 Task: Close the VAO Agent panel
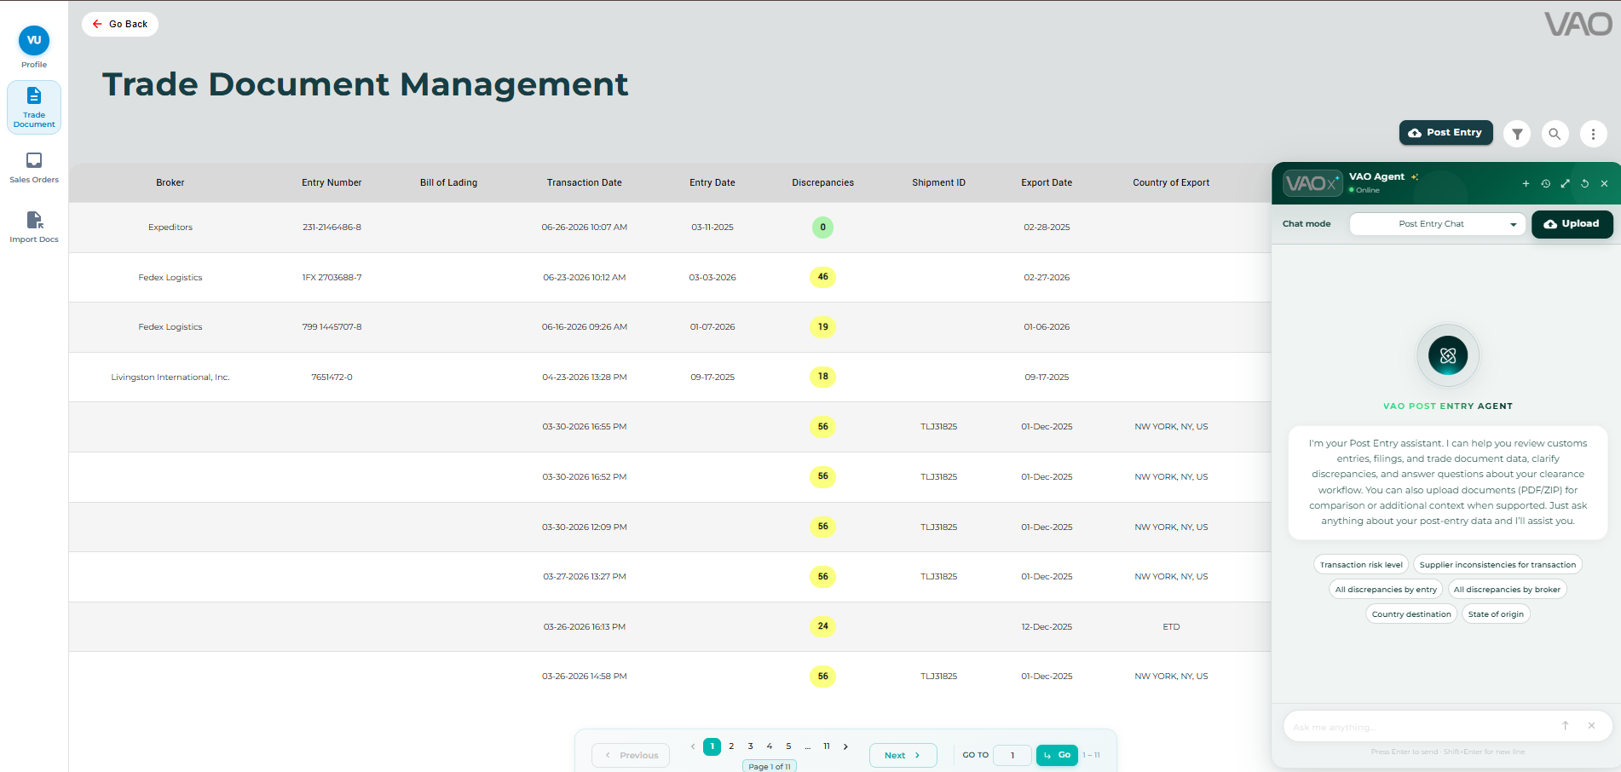pos(1604,183)
